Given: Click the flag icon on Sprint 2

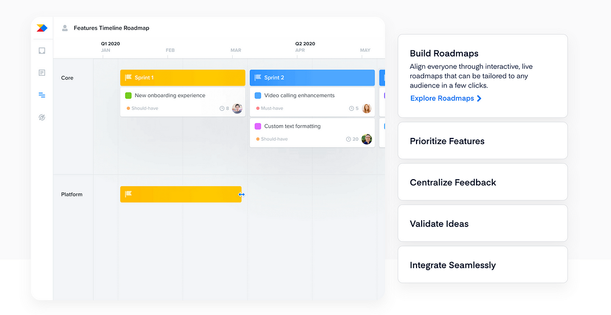Looking at the screenshot, I should [258, 77].
